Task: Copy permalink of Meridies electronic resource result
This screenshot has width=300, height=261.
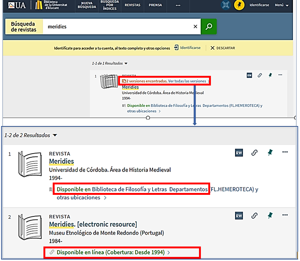Action: [x=255, y=215]
